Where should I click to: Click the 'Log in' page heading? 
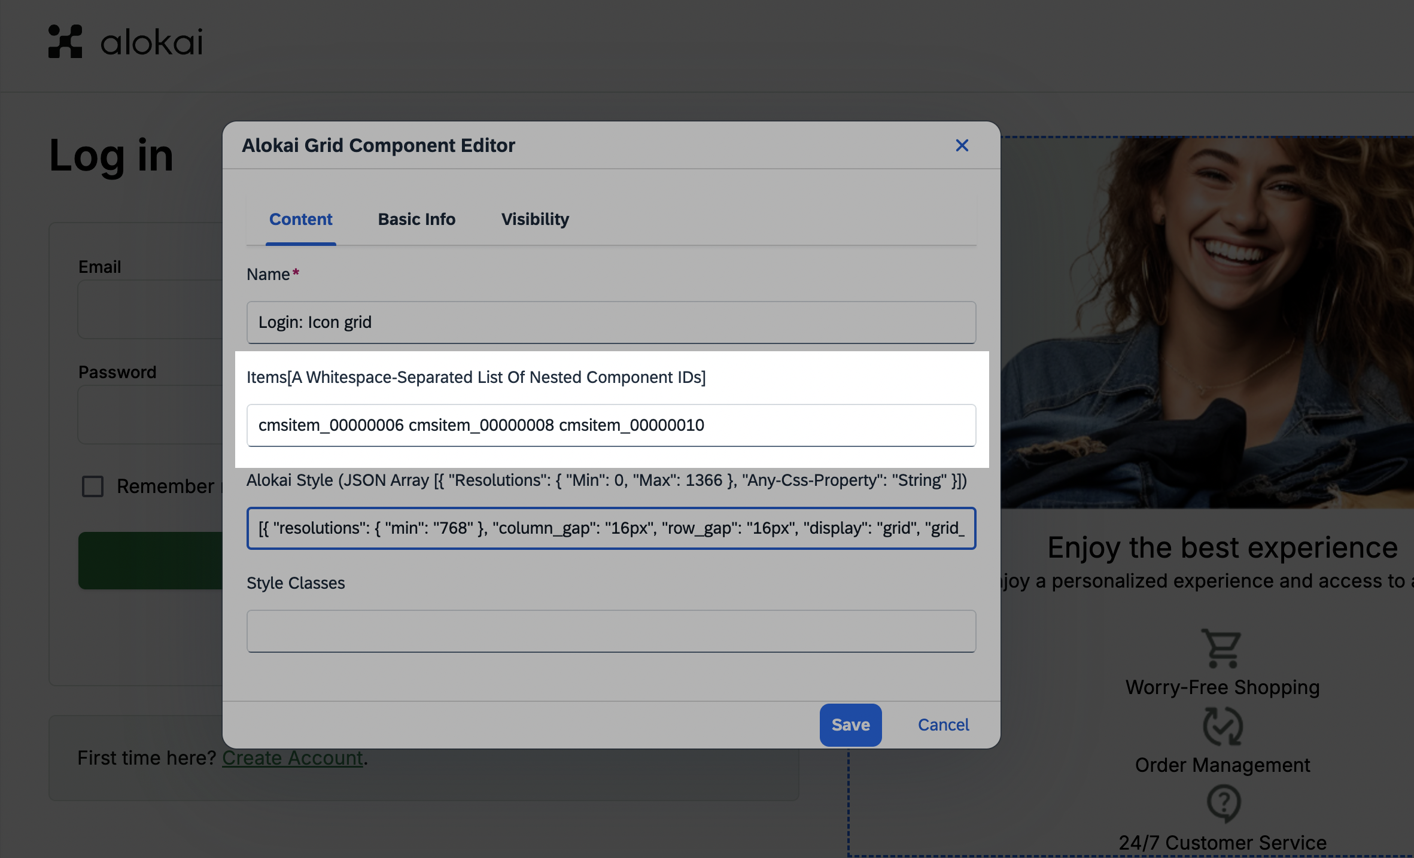coord(111,156)
